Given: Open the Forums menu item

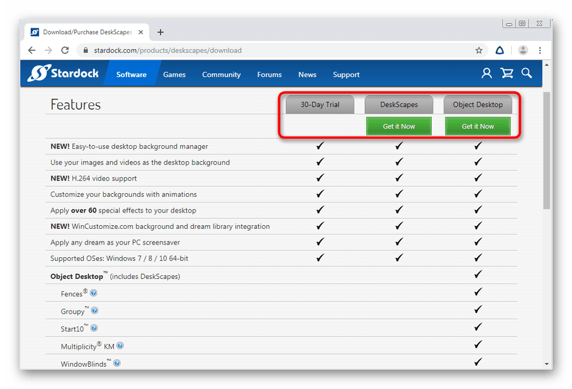Looking at the screenshot, I should click(x=269, y=75).
